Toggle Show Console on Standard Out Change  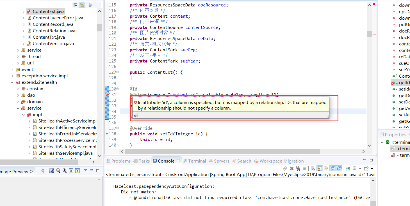click(x=333, y=168)
